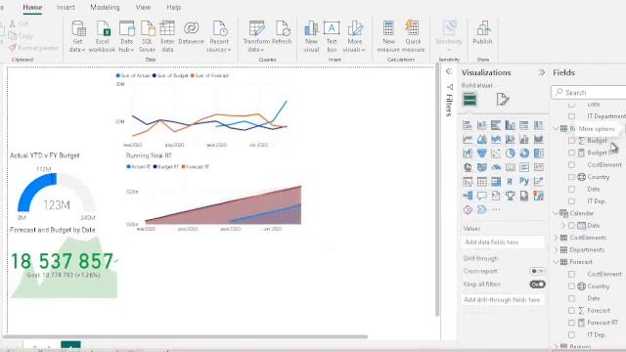Viewport: 626px width, 352px height.
Task: Check Forecast CostElement field
Action: pyautogui.click(x=571, y=274)
